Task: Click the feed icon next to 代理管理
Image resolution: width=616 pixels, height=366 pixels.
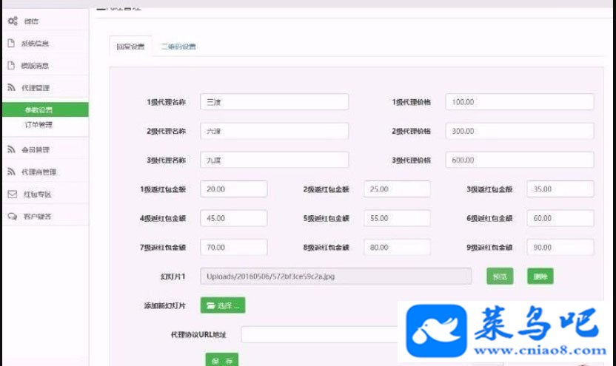Action: point(11,87)
